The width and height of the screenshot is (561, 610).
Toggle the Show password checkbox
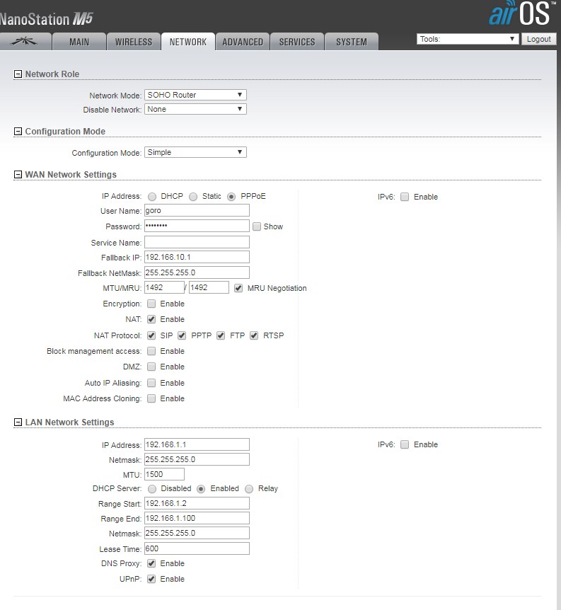[x=257, y=226]
